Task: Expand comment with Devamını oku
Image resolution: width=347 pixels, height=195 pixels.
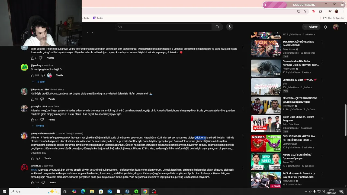Action: tap(38, 153)
